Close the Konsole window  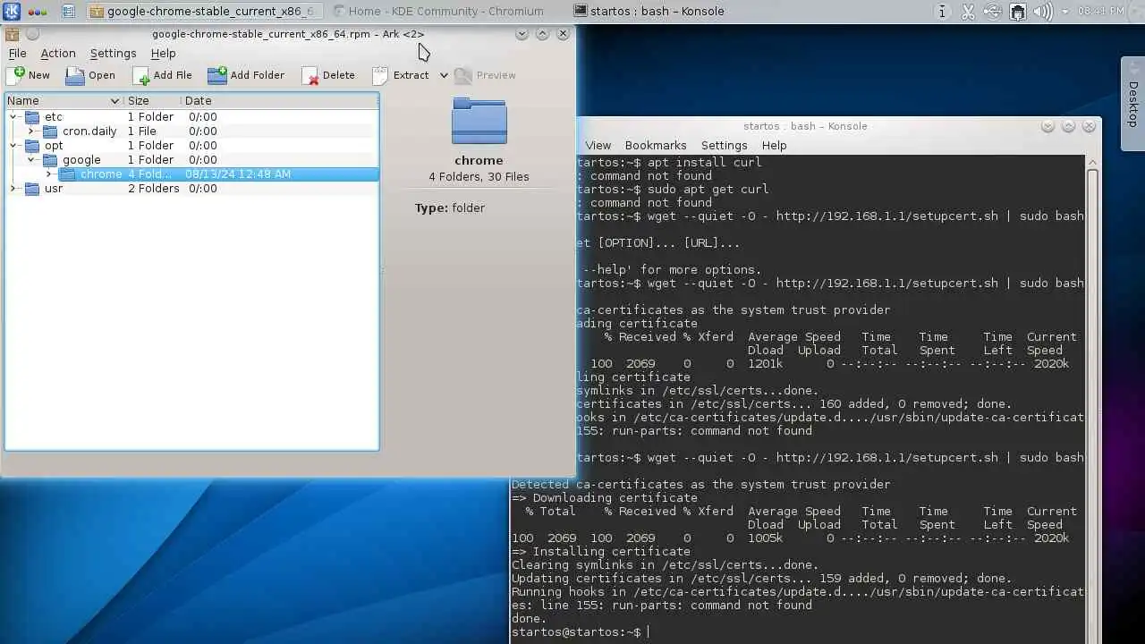1089,126
